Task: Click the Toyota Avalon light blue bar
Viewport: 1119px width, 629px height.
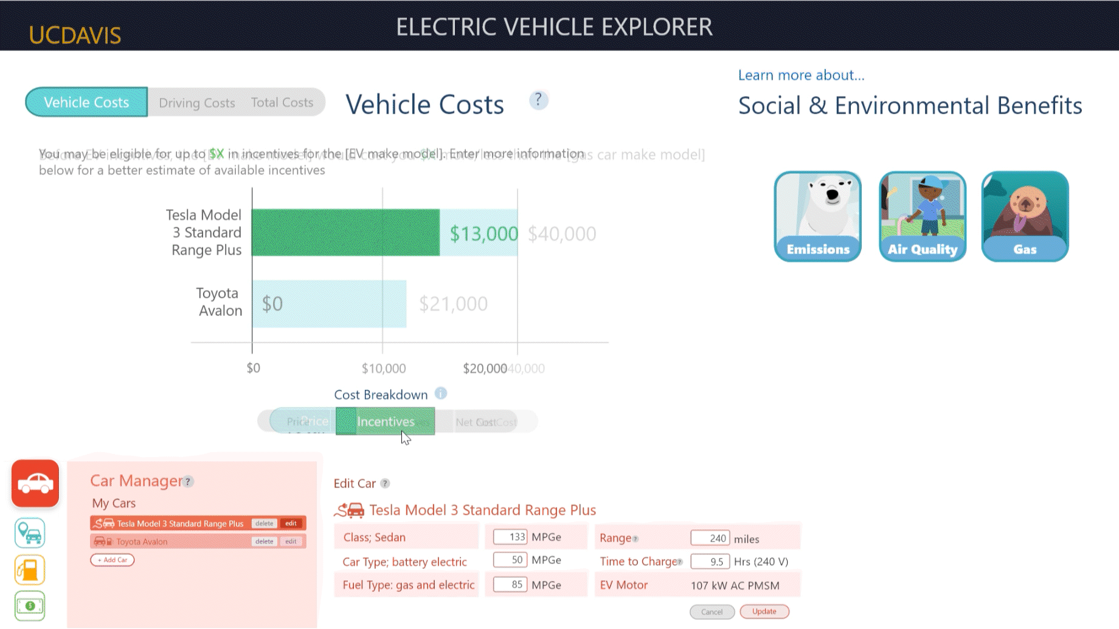Action: (x=329, y=303)
